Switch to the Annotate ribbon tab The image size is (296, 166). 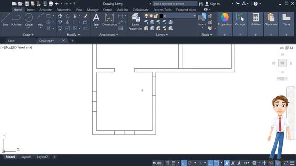45,10
